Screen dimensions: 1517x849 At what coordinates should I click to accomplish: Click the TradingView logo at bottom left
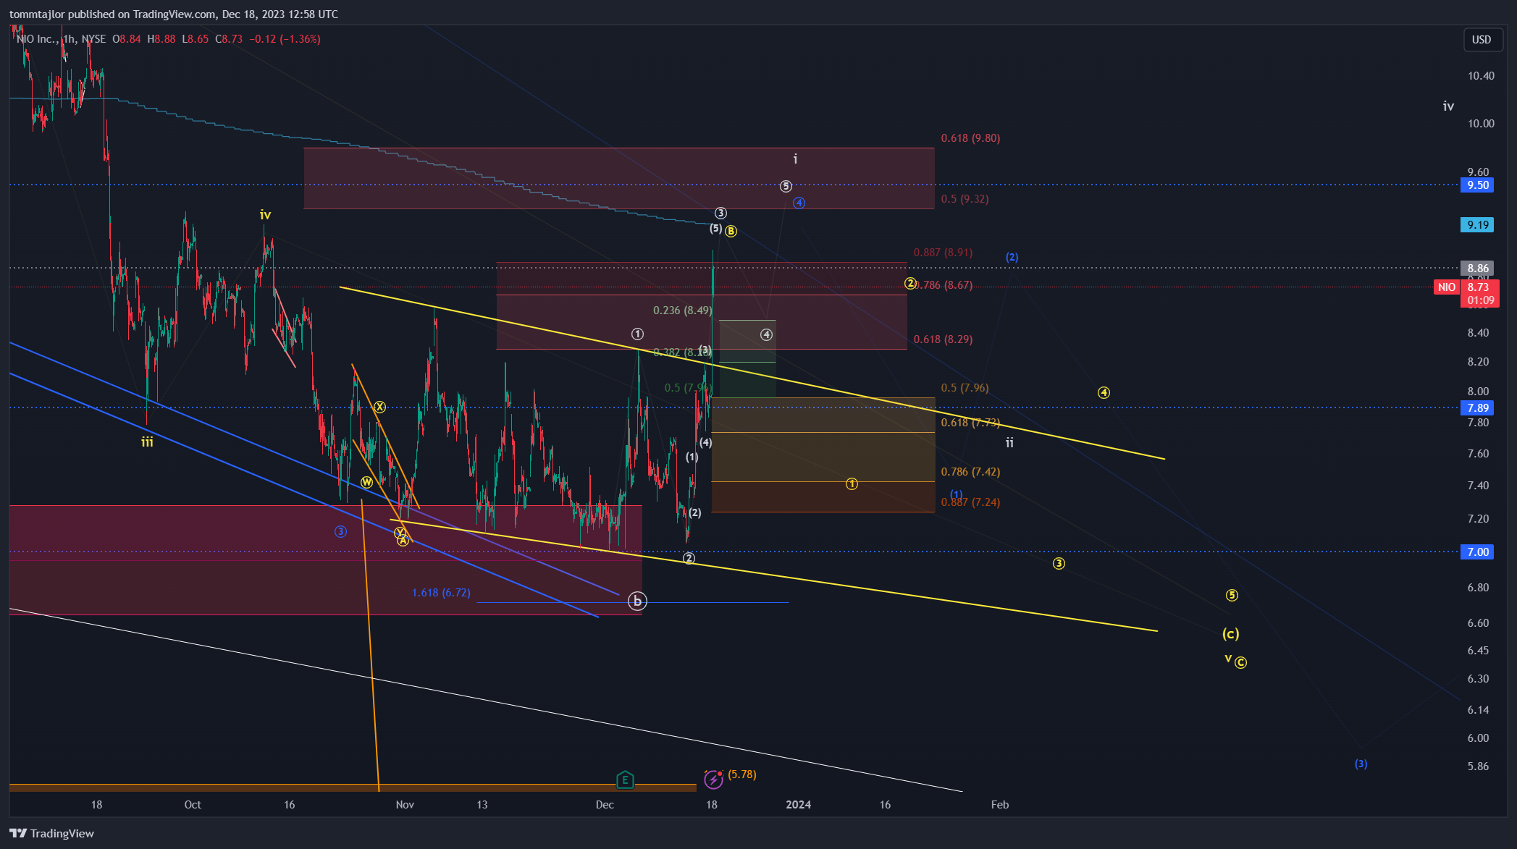[x=52, y=833]
